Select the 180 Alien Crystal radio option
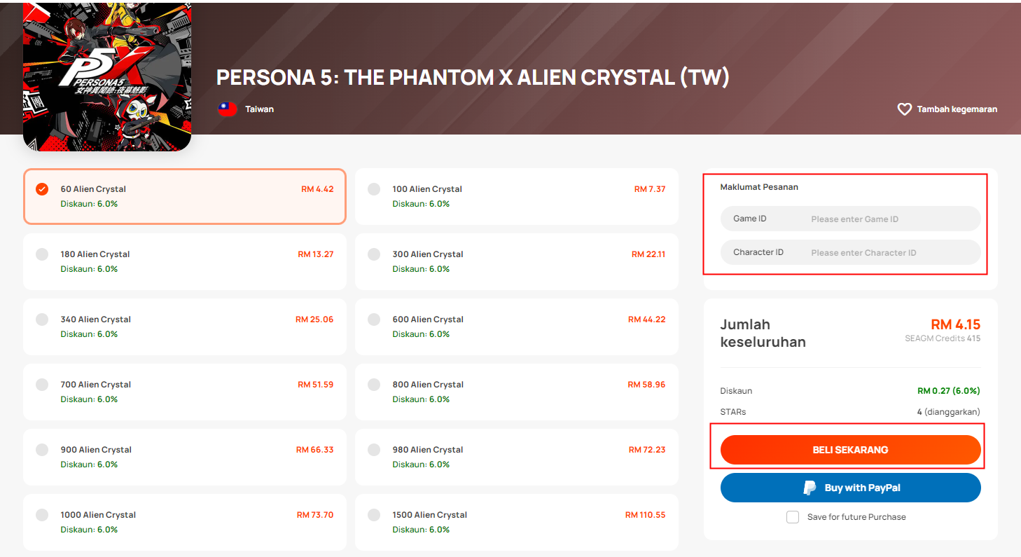Image resolution: width=1021 pixels, height=557 pixels. click(x=42, y=254)
